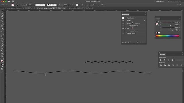
Task: Click Divide pathfinder icon
Action: point(161,66)
